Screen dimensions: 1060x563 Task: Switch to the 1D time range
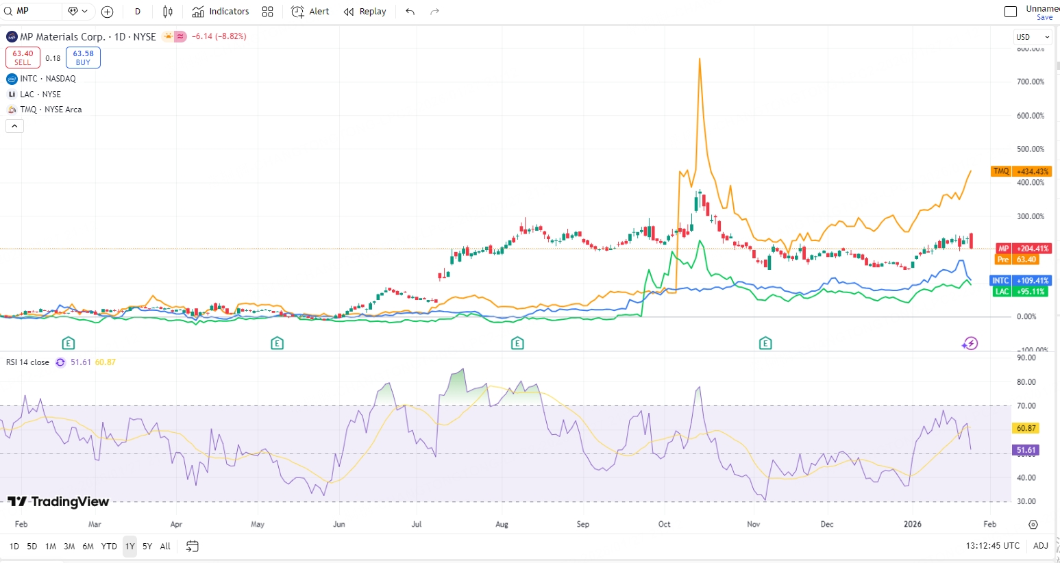(x=14, y=547)
